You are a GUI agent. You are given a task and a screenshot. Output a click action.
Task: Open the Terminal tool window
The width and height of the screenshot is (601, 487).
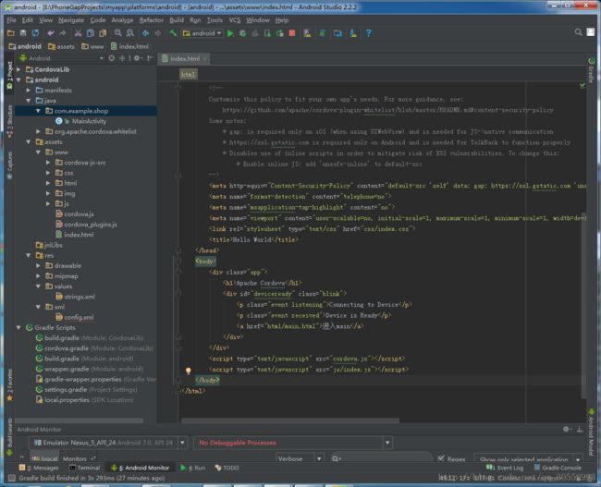[x=85, y=468]
